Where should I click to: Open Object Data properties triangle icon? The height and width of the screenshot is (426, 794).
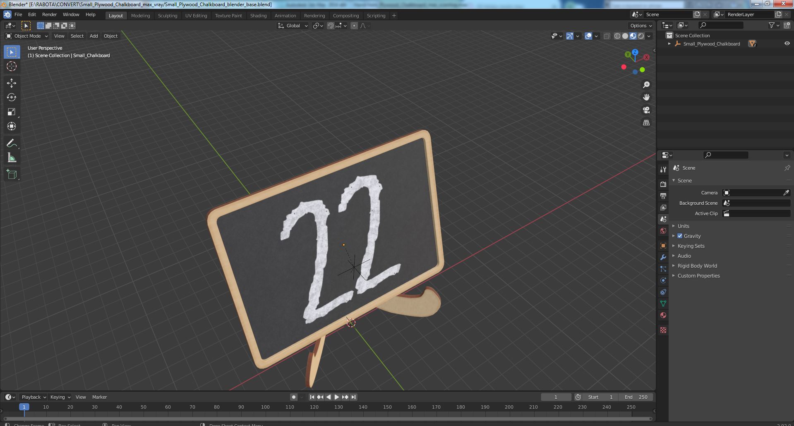pos(663,304)
